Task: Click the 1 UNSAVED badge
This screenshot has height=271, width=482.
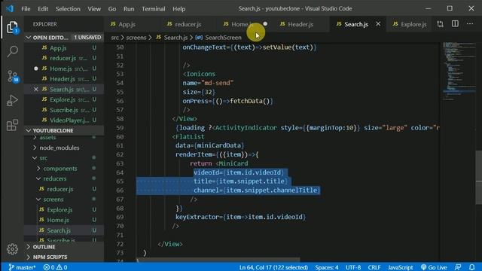Action: [x=87, y=37]
